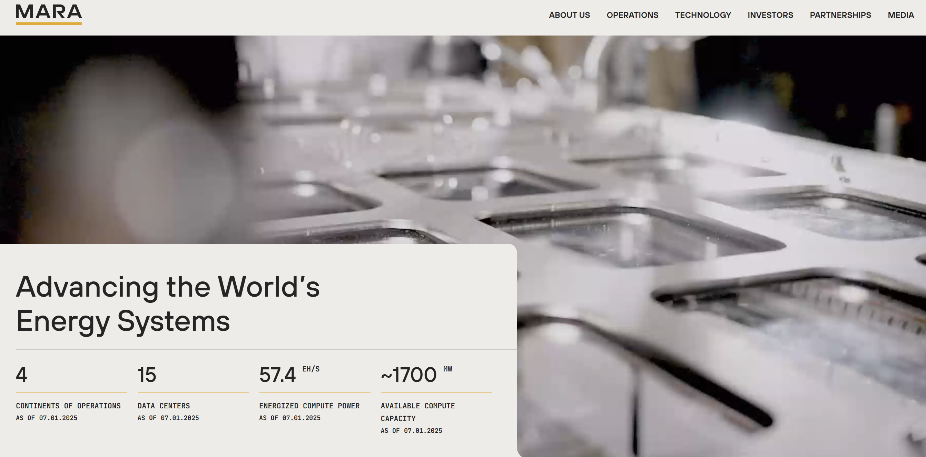Click the Data Centers label

click(164, 406)
